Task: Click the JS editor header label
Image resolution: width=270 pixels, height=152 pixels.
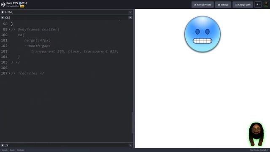Action: click(x=7, y=145)
